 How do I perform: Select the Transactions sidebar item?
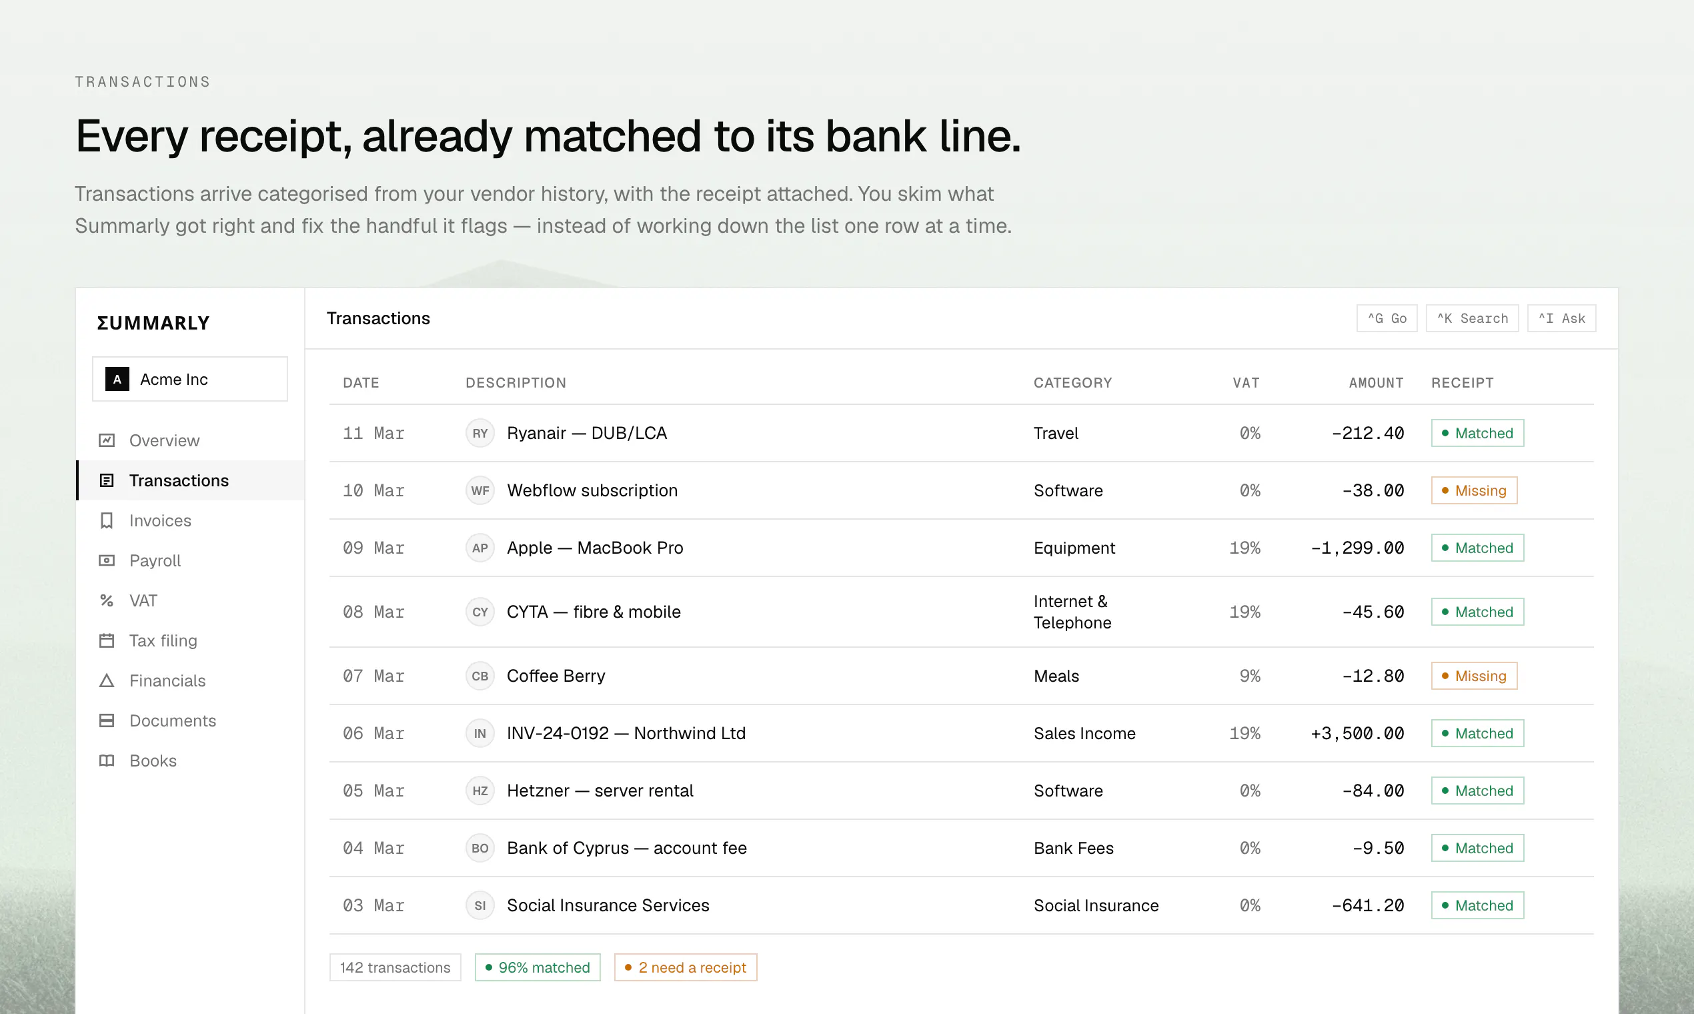click(x=191, y=480)
